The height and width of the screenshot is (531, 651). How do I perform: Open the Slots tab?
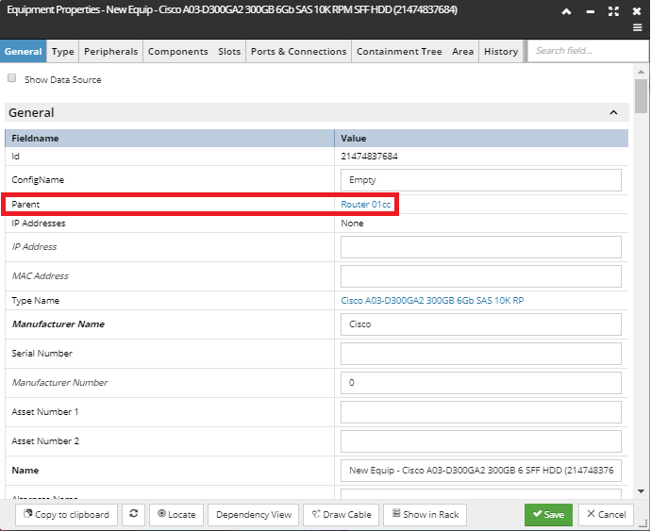click(229, 52)
